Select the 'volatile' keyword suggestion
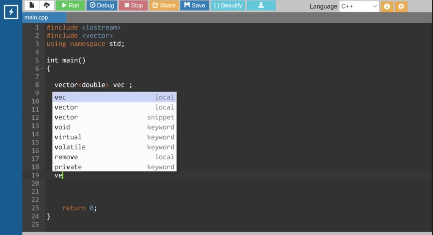Image resolution: width=433 pixels, height=235 pixels. (114, 147)
